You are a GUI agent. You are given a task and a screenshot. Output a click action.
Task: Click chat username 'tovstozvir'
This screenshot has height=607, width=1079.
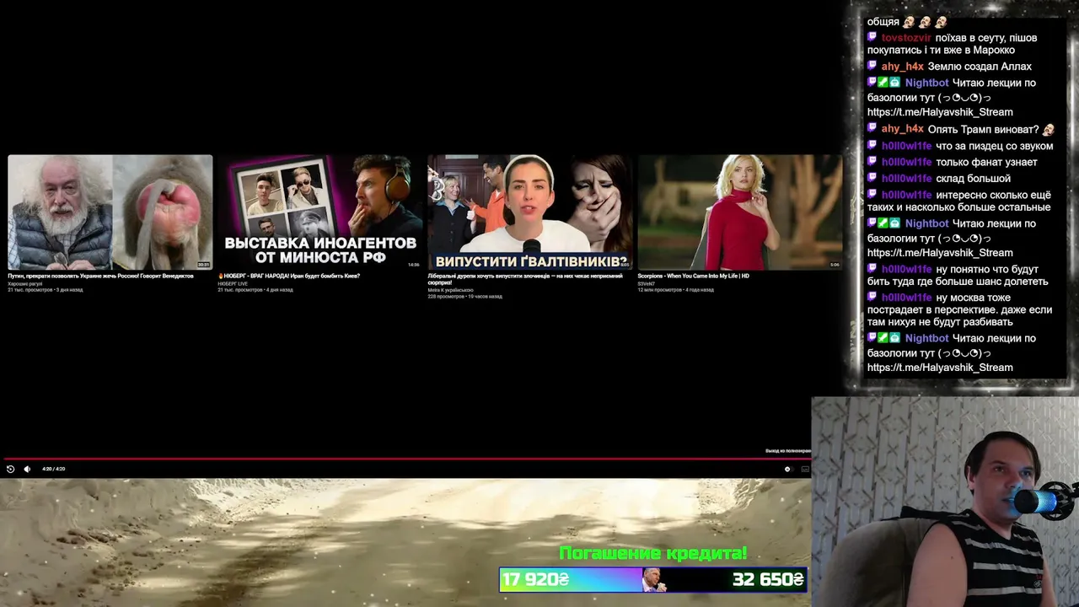click(906, 38)
